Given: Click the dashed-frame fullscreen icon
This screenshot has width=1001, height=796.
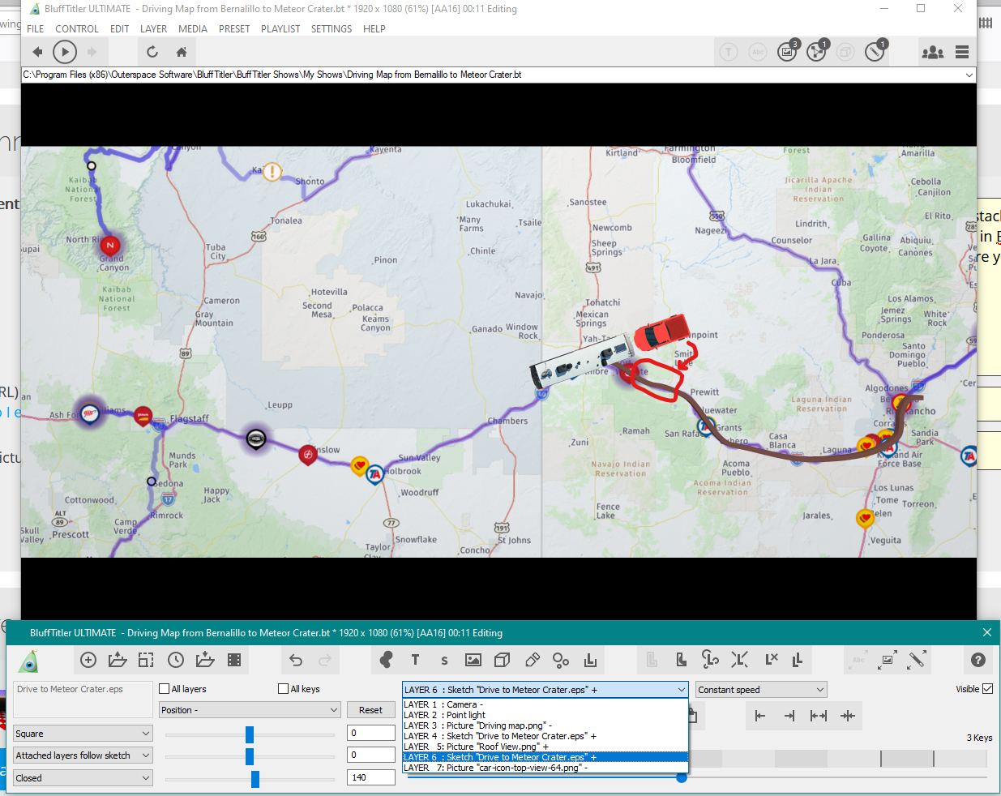Looking at the screenshot, I should coord(146,660).
